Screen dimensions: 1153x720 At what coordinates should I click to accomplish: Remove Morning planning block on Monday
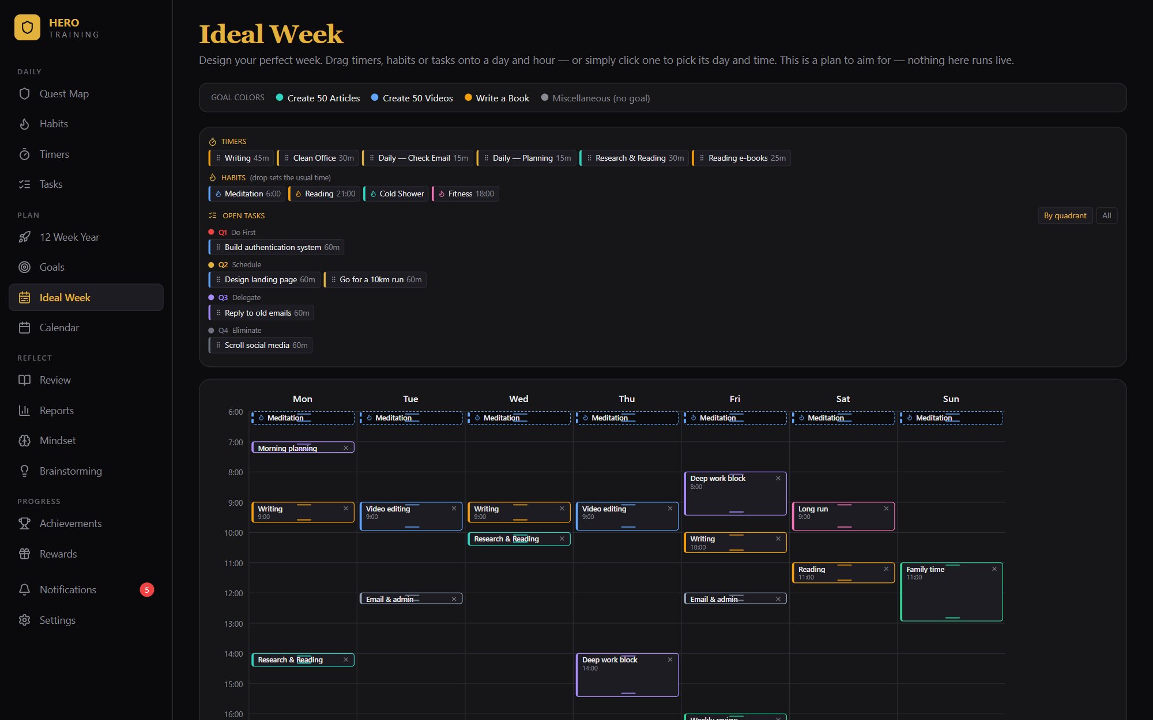tap(346, 448)
